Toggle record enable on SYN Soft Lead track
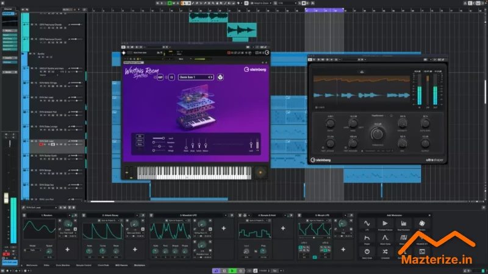 tap(41, 144)
